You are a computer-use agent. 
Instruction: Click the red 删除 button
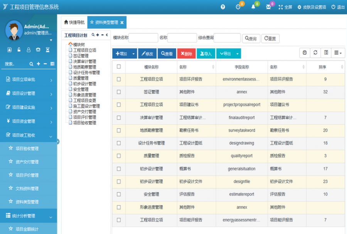click(x=186, y=54)
